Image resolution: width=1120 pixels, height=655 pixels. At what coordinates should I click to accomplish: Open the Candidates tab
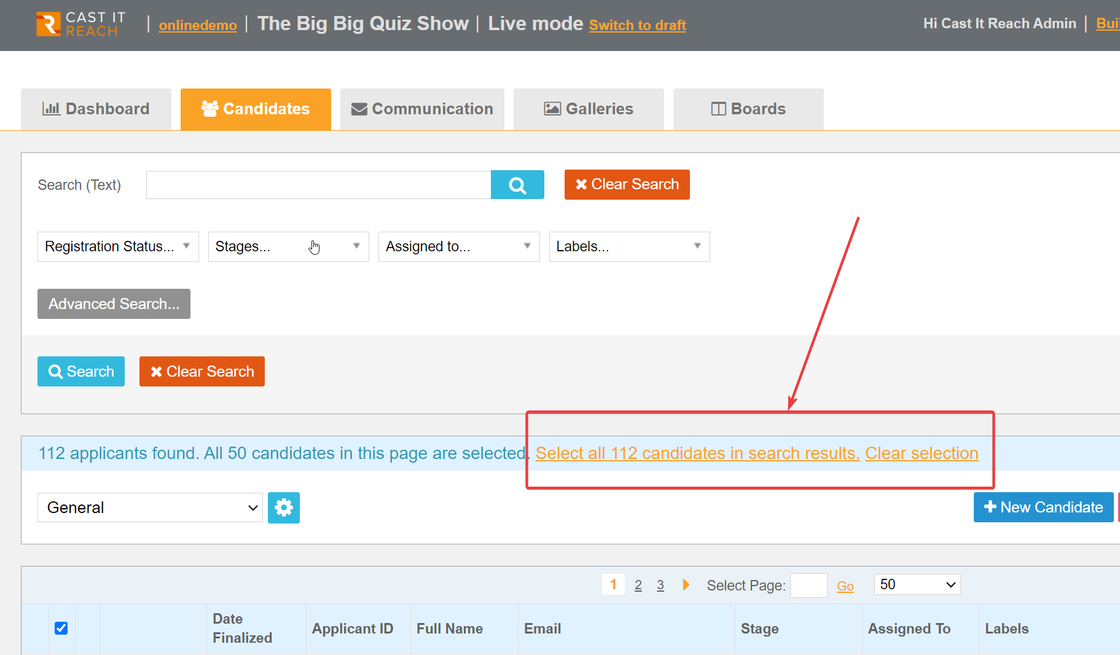point(256,109)
